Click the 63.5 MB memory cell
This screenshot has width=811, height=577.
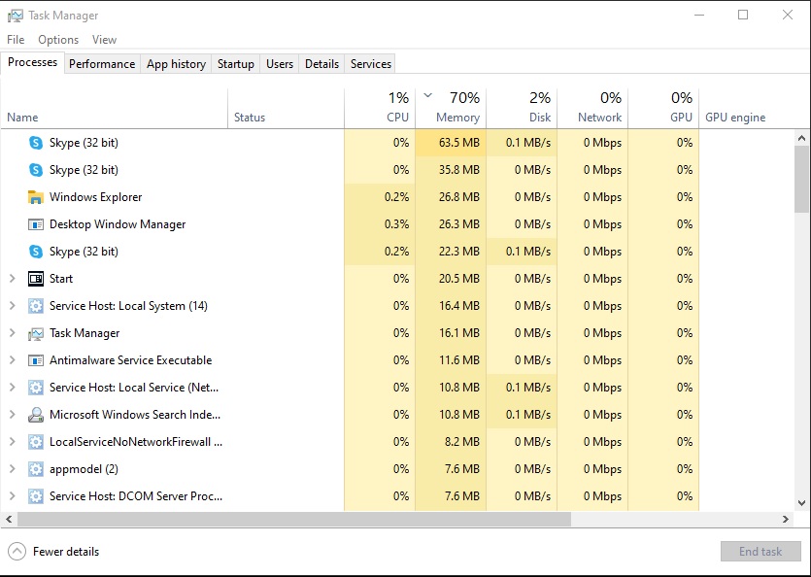click(x=451, y=143)
